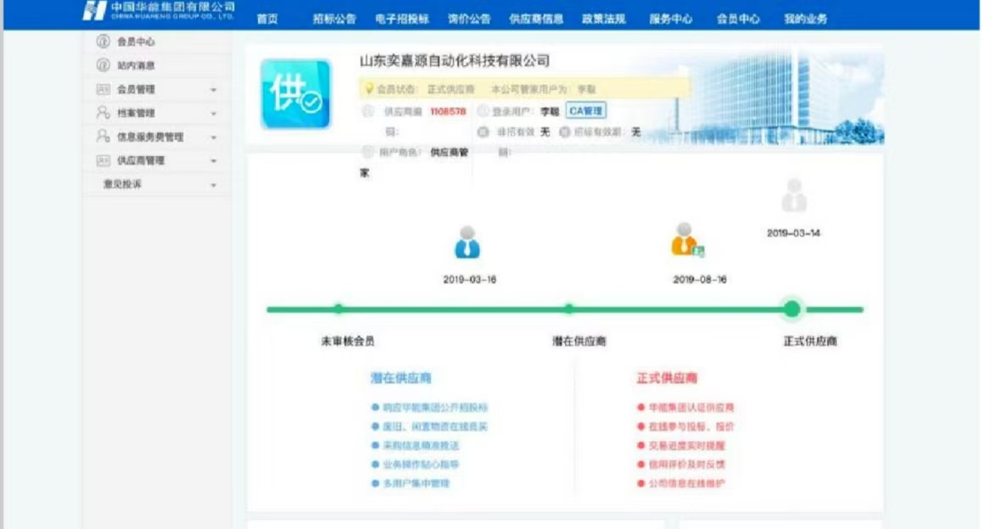
Task: Click the blue person icon dated 2019-03-16
Action: 467,242
